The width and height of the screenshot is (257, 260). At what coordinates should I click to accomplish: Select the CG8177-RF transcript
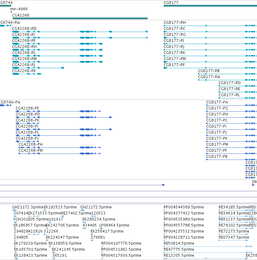pyautogui.click(x=174, y=65)
